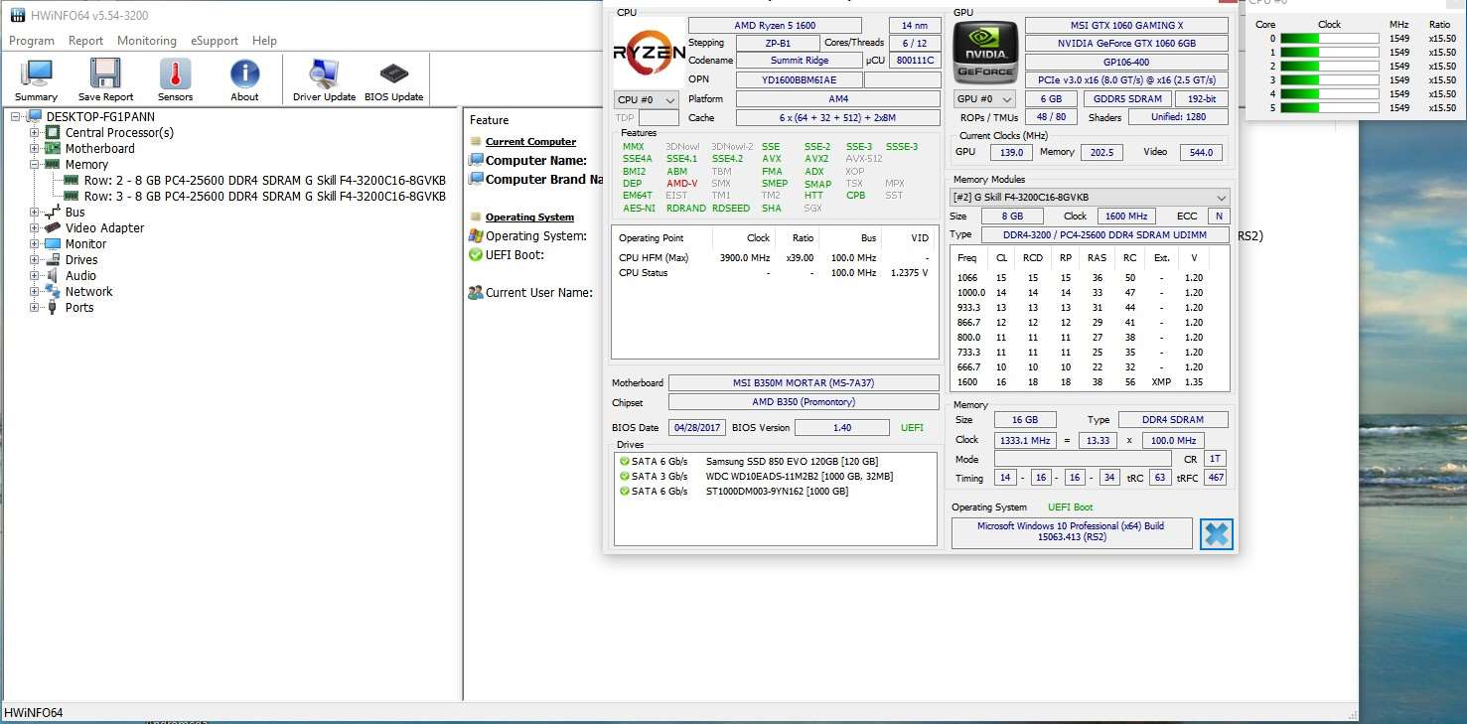This screenshot has height=724, width=1467.
Task: Click the Ports tree icon
Action: pyautogui.click(x=54, y=307)
